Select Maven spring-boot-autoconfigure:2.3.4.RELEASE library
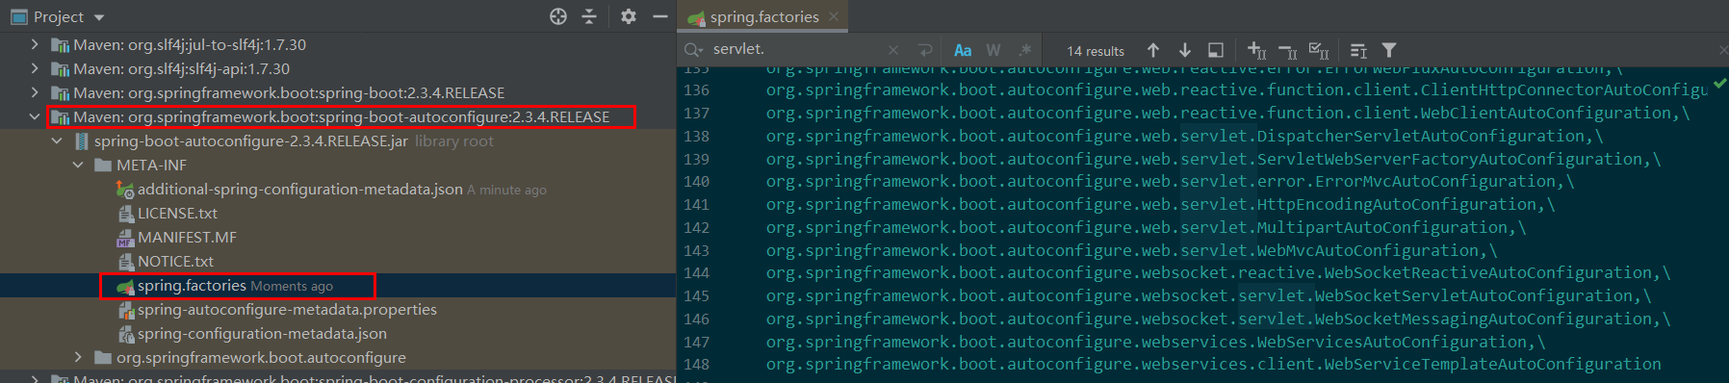 [342, 116]
